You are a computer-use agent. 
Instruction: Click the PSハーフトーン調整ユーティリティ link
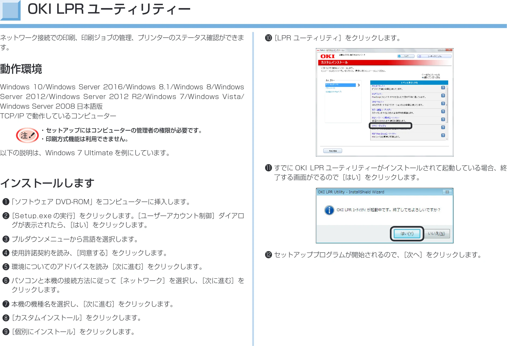(x=386, y=118)
